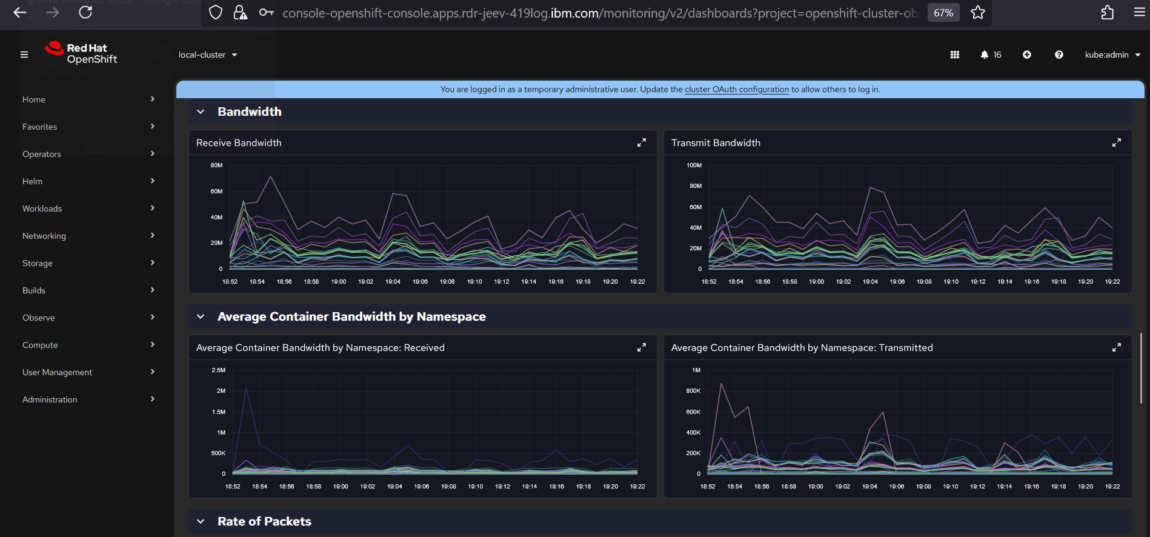Toggle the hamburger navigation menu
Image resolution: width=1150 pixels, height=537 pixels.
click(24, 55)
